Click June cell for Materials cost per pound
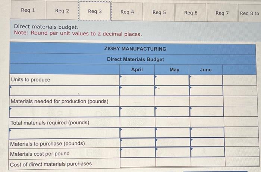This screenshot has width=261, height=172. click(x=208, y=152)
